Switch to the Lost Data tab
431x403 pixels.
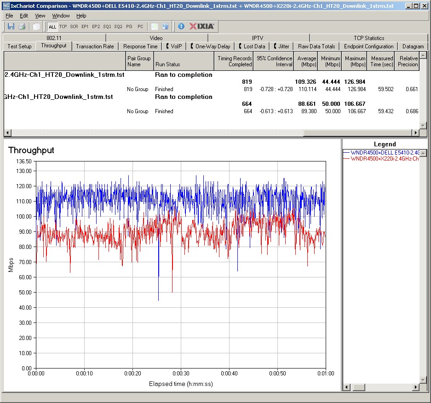click(252, 46)
